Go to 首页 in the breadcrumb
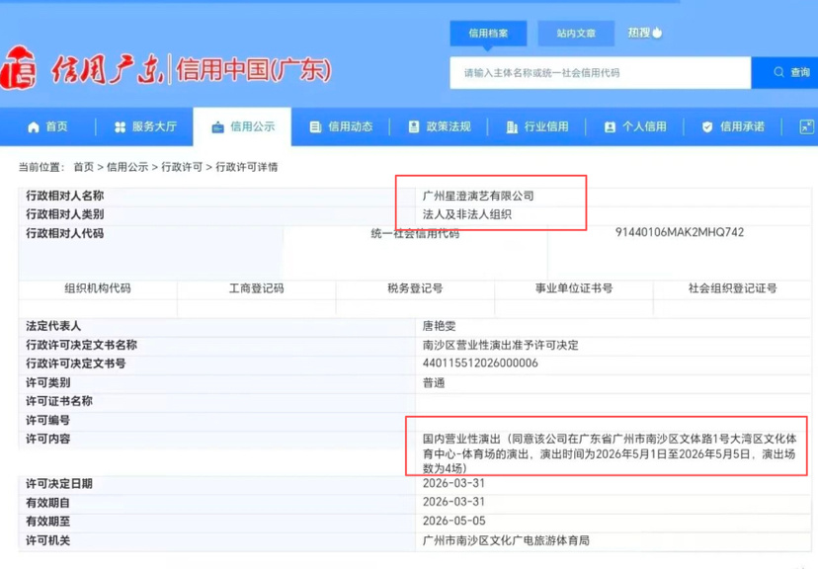This screenshot has width=818, height=569. pos(83,167)
